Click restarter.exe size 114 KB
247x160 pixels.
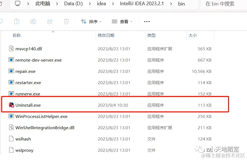pyautogui.click(x=205, y=82)
